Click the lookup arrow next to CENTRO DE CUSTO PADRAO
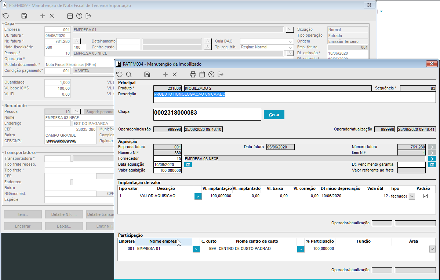This screenshot has height=280, width=440. pos(301,249)
